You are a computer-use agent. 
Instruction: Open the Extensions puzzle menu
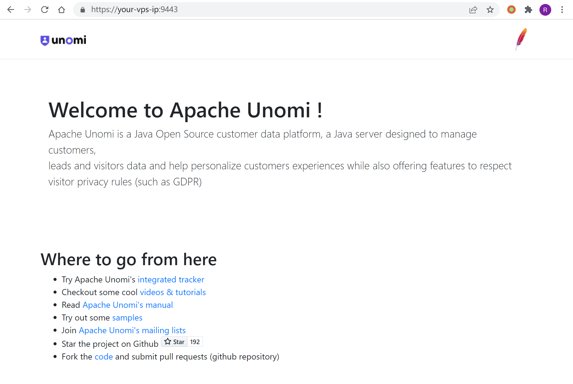tap(528, 10)
